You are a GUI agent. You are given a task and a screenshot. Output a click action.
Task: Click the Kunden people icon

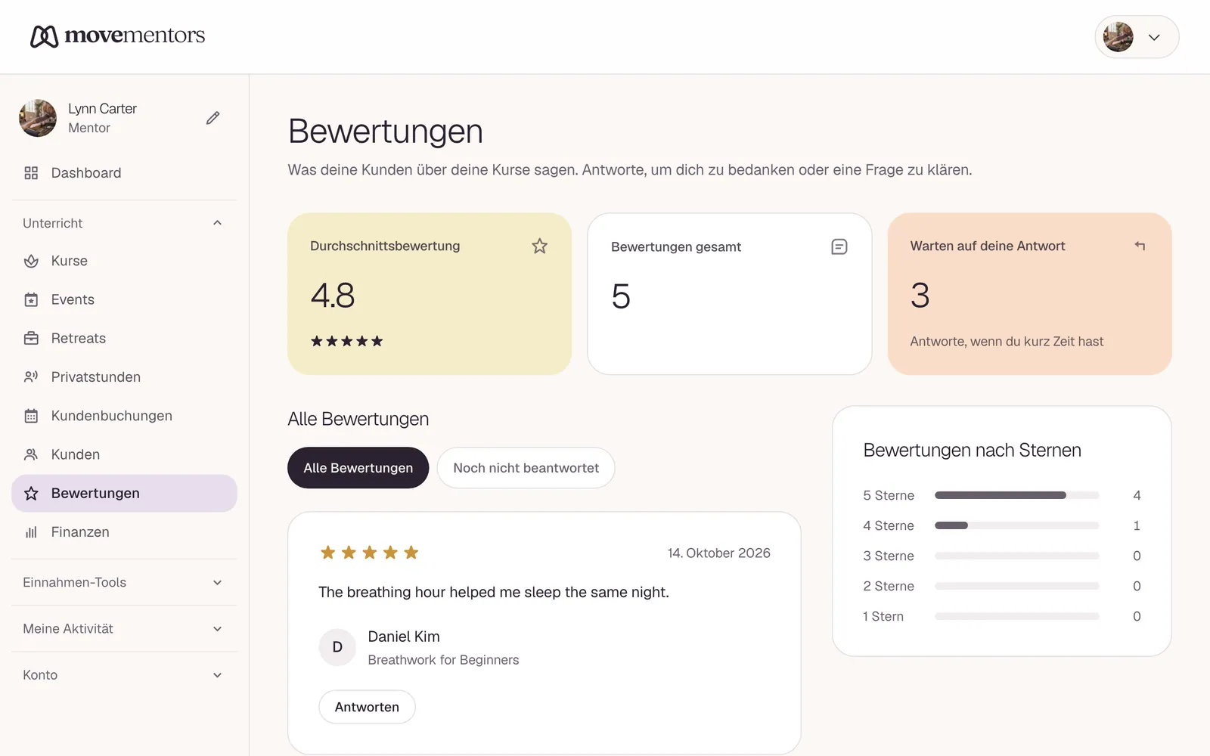click(31, 454)
